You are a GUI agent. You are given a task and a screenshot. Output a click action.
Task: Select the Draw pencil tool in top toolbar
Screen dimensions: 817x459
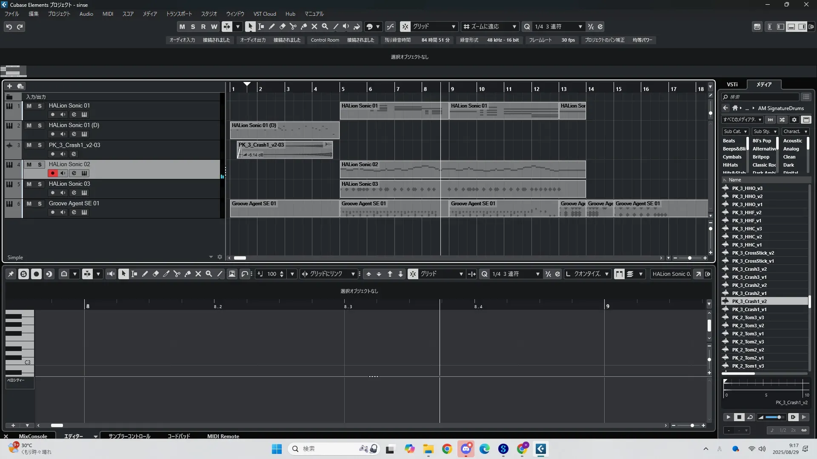point(272,26)
